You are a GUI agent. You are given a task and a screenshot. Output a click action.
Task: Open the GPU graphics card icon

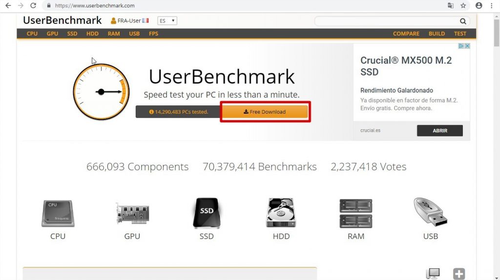(x=132, y=214)
